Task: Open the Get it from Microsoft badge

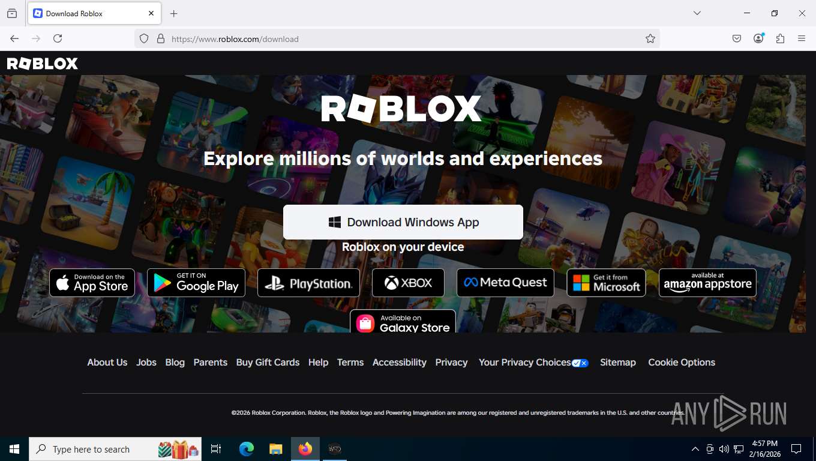Action: [607, 283]
